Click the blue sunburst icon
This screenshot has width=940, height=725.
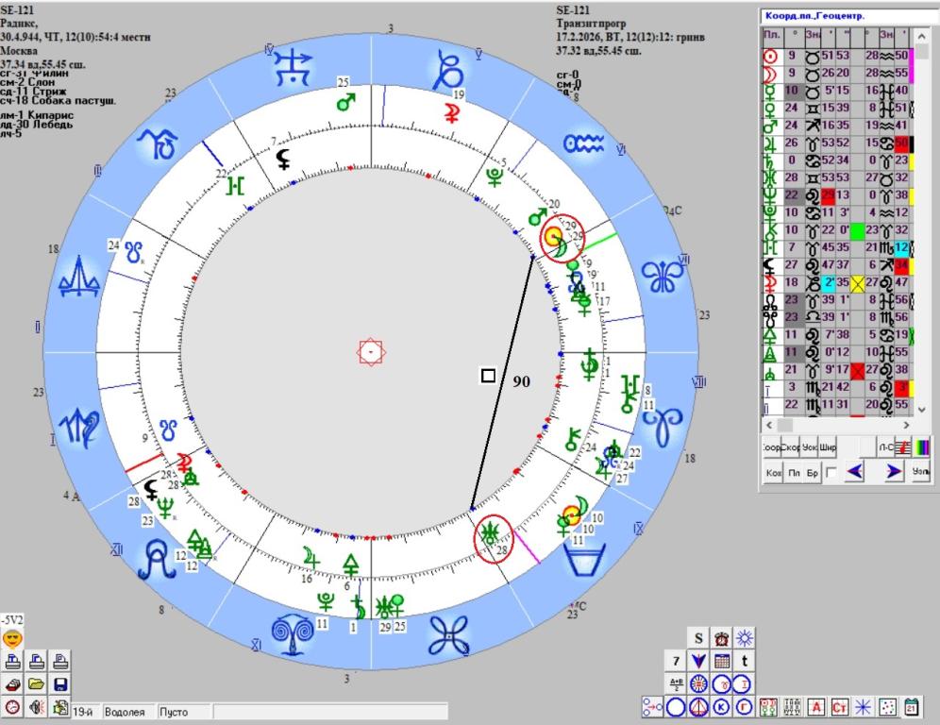click(746, 638)
